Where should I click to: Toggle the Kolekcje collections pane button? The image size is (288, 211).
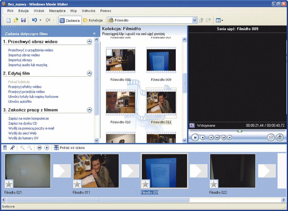point(93,20)
